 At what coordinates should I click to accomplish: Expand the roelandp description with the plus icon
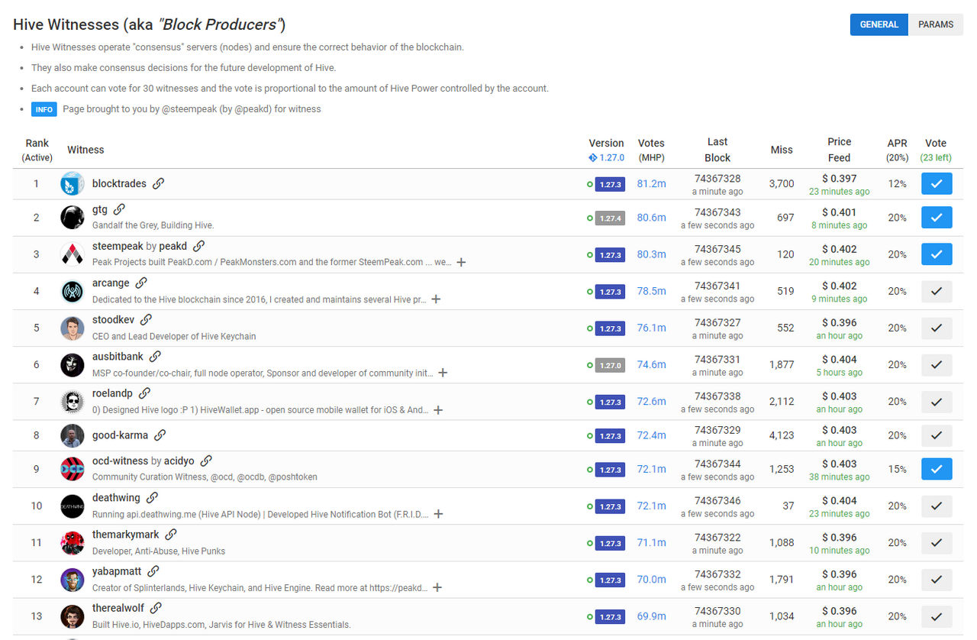coord(438,410)
